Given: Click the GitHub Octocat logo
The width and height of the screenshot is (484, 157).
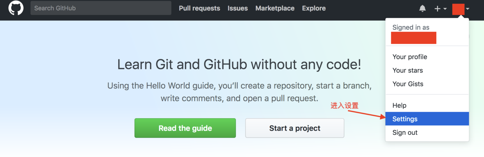Looking at the screenshot, I should point(16,8).
